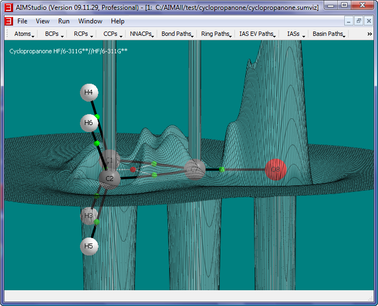Click IAS EV Paths toolbar item
The image size is (378, 306).
(257, 34)
